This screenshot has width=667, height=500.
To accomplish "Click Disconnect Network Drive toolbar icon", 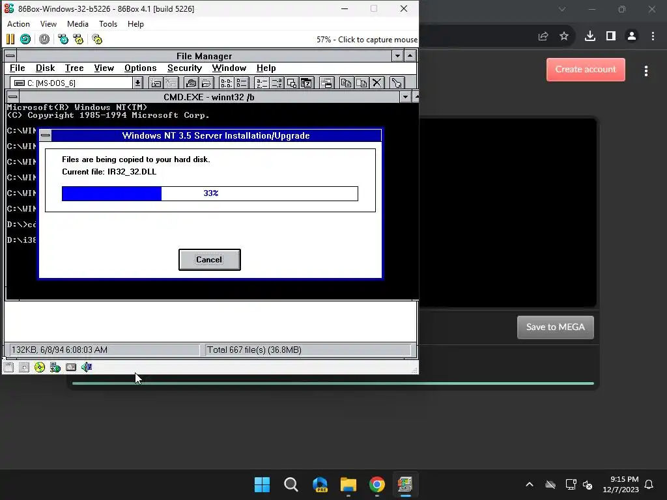I will (x=171, y=83).
